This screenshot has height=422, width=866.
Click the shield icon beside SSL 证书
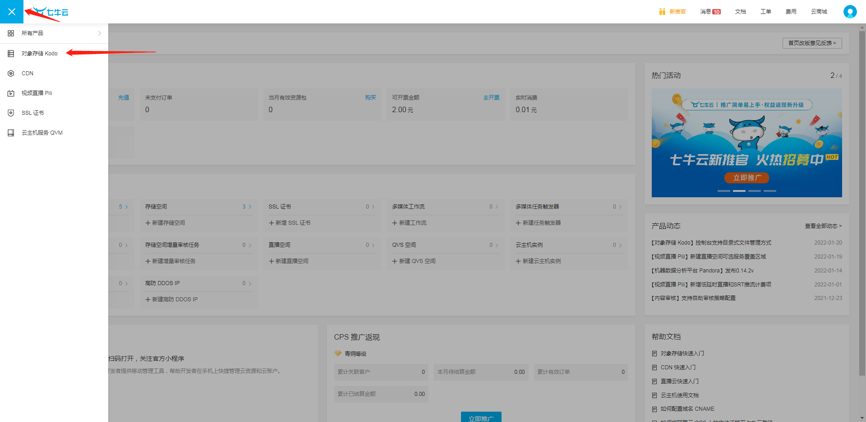coord(11,113)
